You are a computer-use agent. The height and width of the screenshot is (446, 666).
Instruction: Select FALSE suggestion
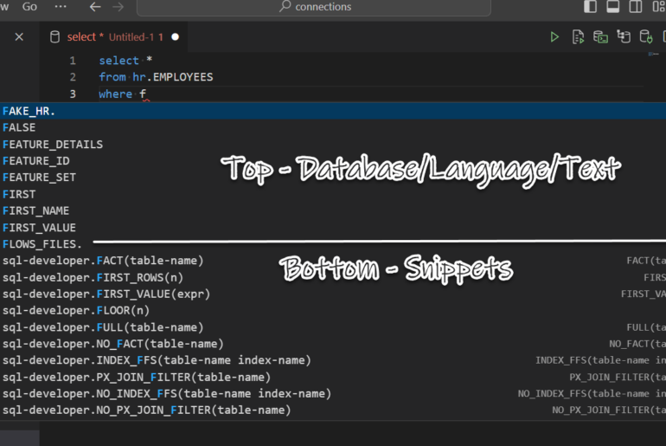(333, 127)
